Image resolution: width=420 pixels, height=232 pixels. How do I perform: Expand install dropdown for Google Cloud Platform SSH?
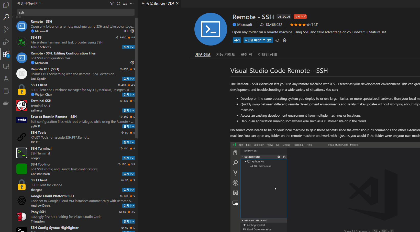click(132, 206)
